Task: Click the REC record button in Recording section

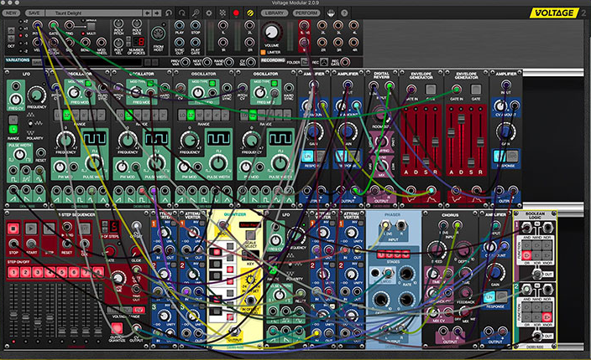Action: point(324,62)
